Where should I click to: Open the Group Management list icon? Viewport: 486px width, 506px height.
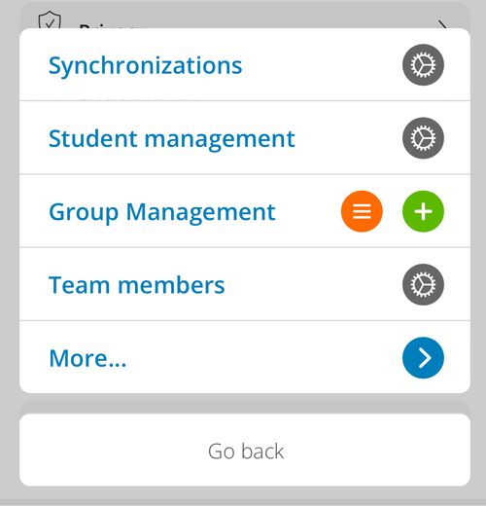(362, 211)
